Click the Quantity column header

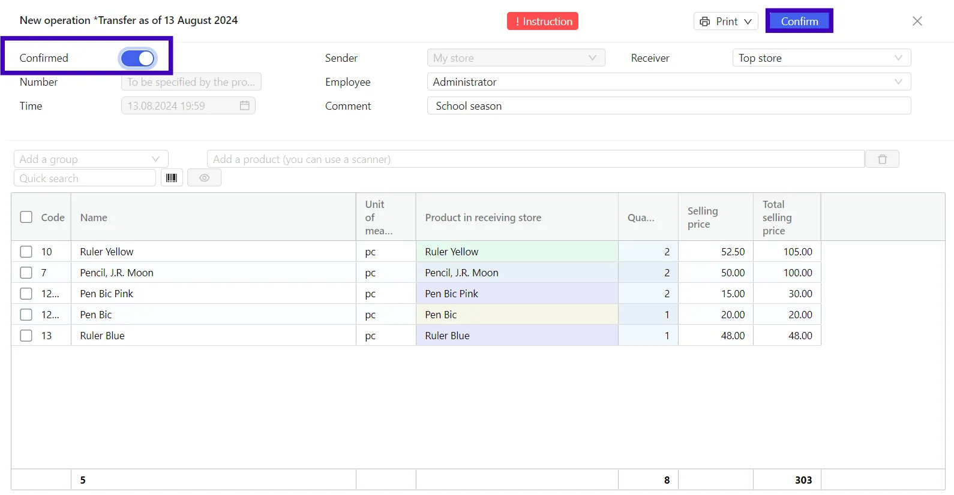(648, 218)
